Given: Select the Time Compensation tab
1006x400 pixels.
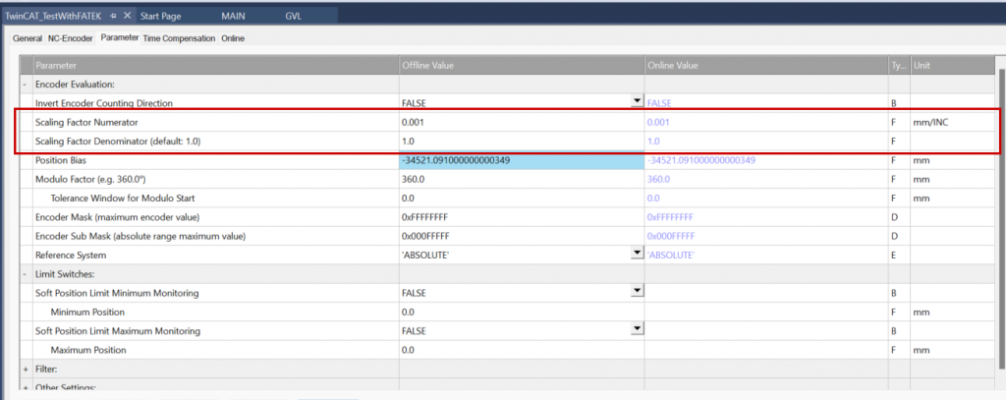Looking at the screenshot, I should (179, 38).
